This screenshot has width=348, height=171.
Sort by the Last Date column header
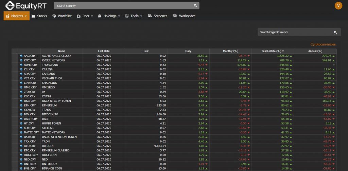click(104, 51)
